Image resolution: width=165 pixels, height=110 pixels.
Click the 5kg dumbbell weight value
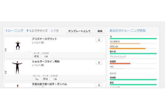pyautogui.click(x=37, y=79)
